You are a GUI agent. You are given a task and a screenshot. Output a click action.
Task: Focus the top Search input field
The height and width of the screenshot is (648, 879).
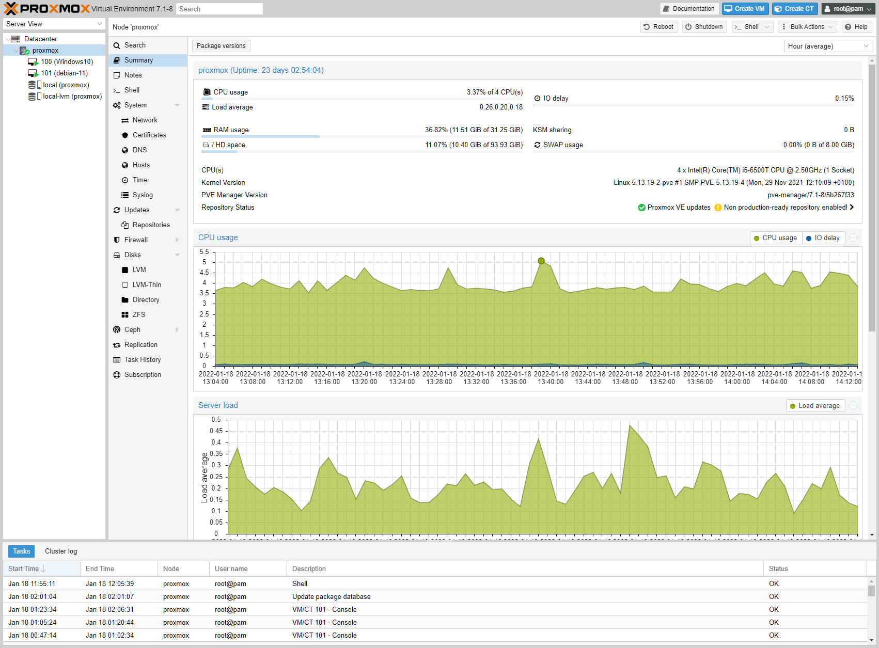click(x=219, y=9)
